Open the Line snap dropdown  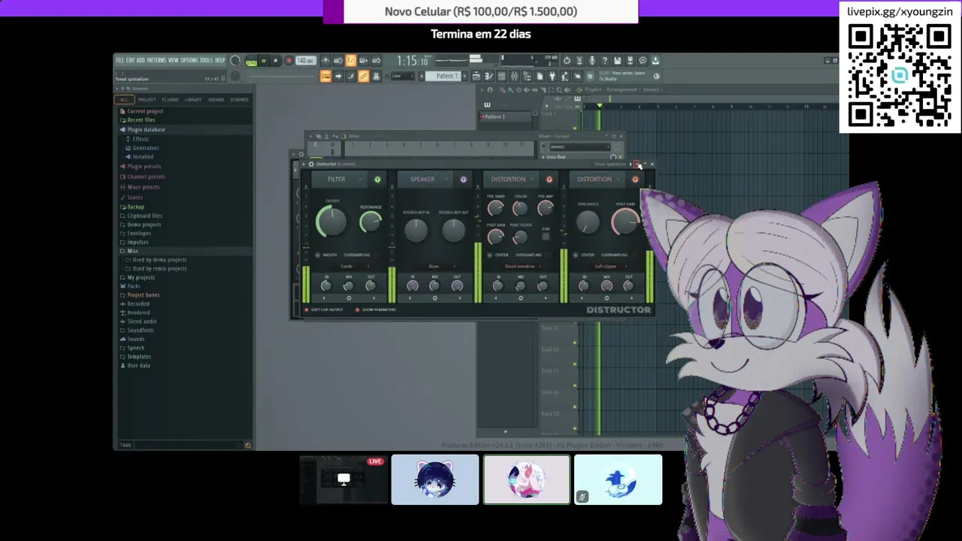tap(402, 76)
